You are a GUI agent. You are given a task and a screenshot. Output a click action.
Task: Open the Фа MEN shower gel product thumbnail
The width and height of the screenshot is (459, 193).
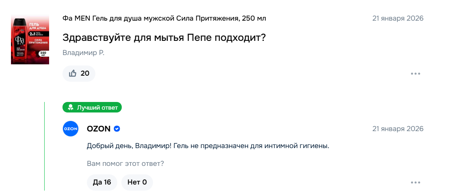30,40
